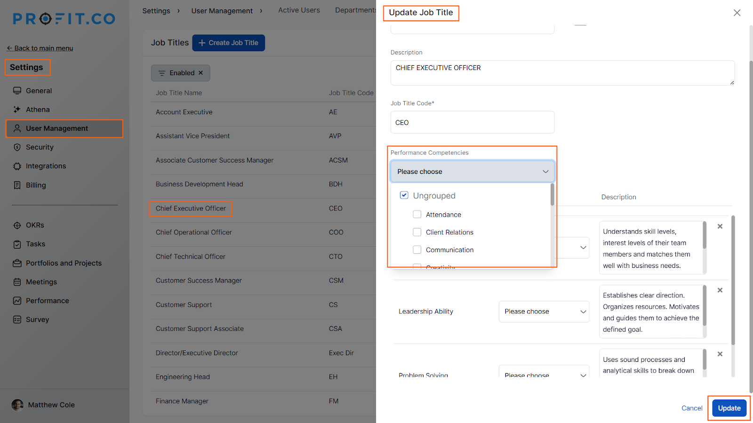This screenshot has width=753, height=423.
Task: Open Athena via its sparkle icon
Action: click(17, 110)
